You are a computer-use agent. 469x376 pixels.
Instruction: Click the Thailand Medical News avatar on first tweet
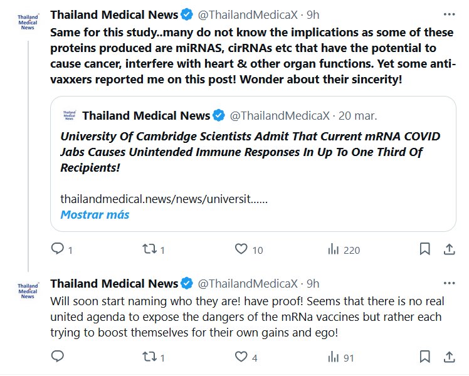pyautogui.click(x=28, y=23)
